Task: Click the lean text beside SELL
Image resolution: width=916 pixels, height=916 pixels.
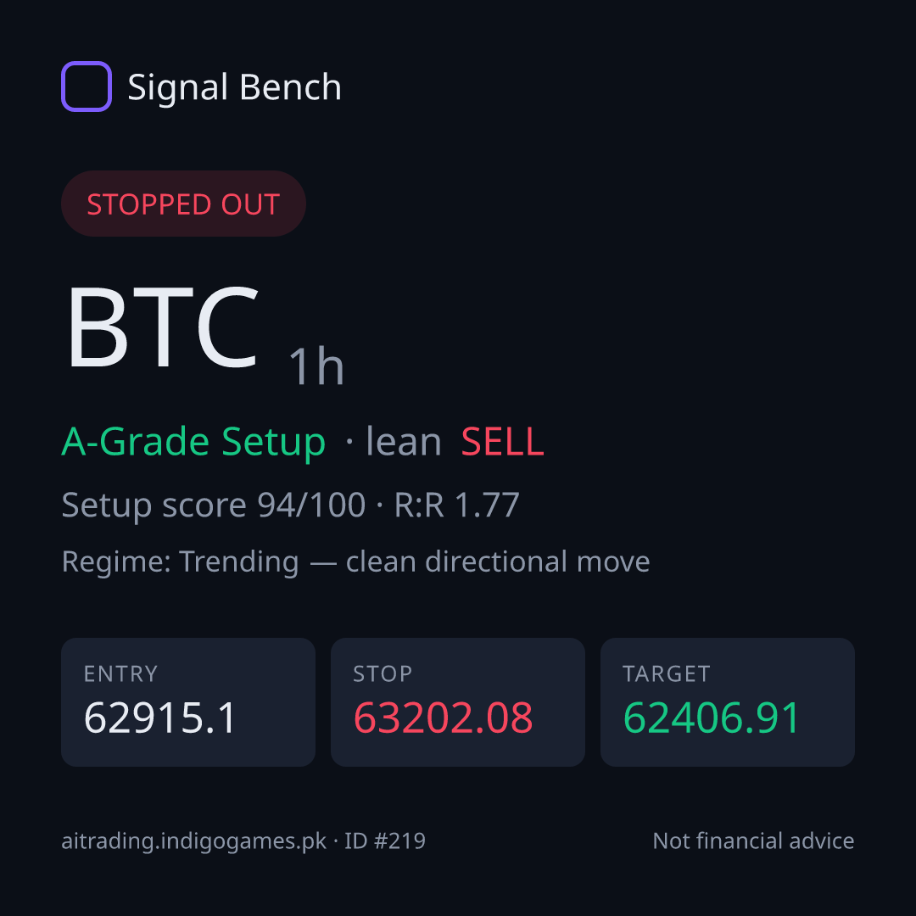Action: [403, 442]
